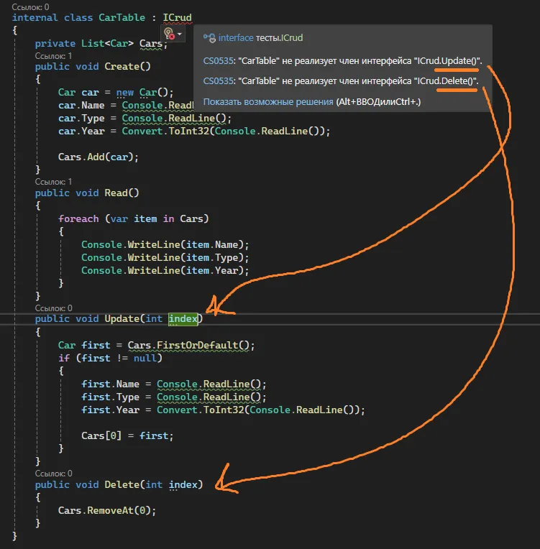Click the lightbulb error quick actions icon

(169, 34)
